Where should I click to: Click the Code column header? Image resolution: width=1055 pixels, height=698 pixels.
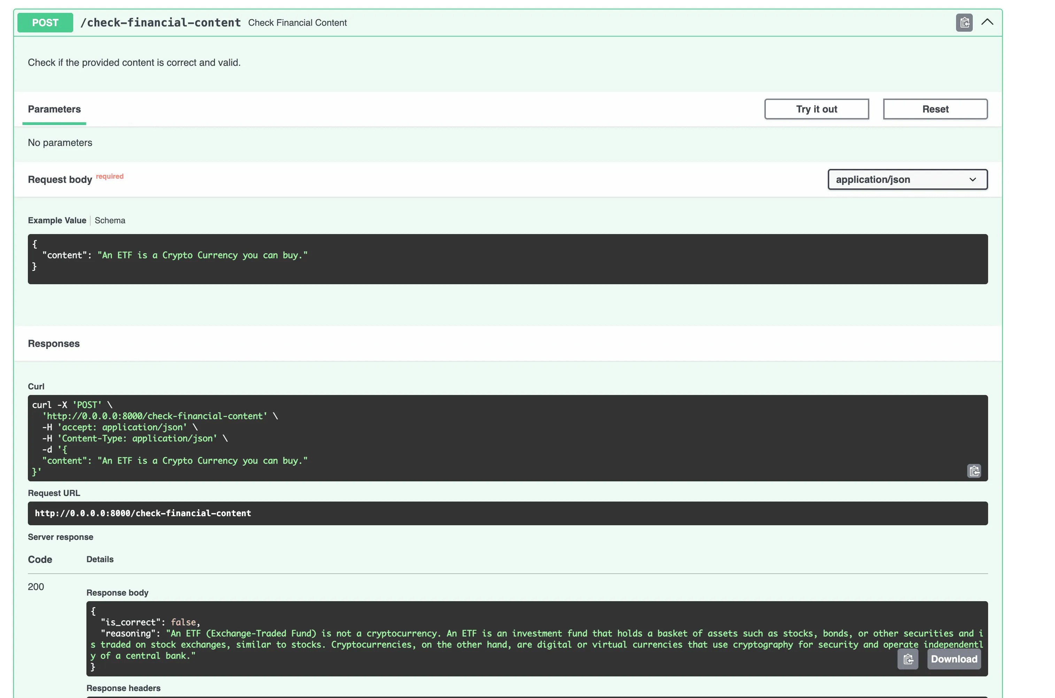tap(40, 560)
